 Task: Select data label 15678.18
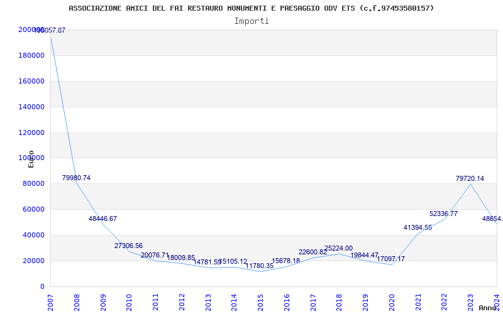coord(286,261)
